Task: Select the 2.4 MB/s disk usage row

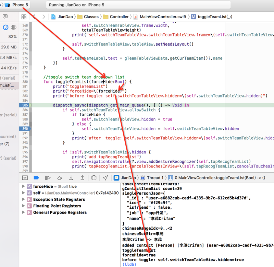Action: click(x=10, y=57)
